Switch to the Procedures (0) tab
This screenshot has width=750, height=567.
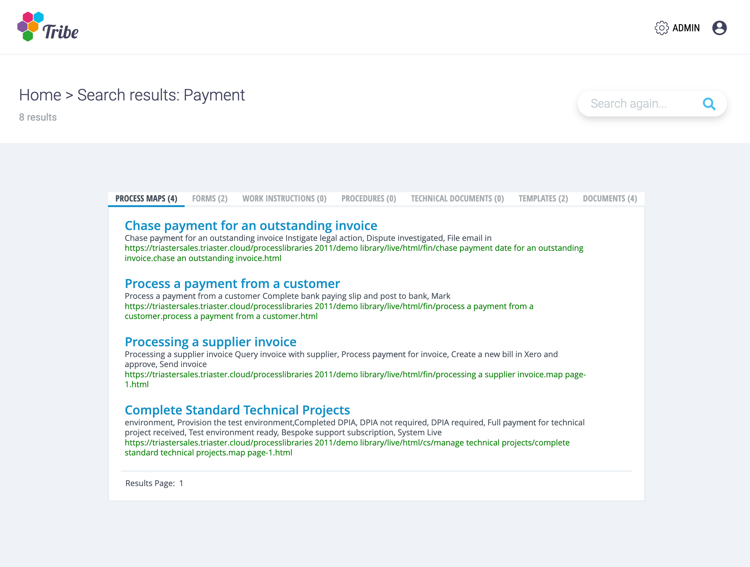click(x=369, y=198)
